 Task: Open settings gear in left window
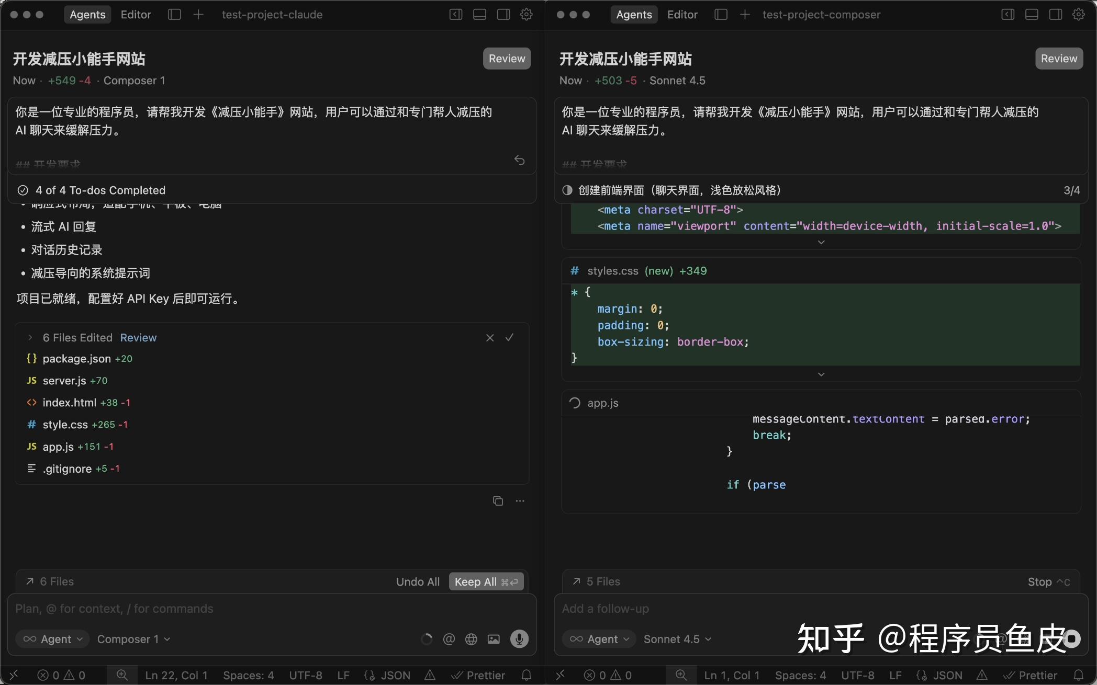point(527,15)
